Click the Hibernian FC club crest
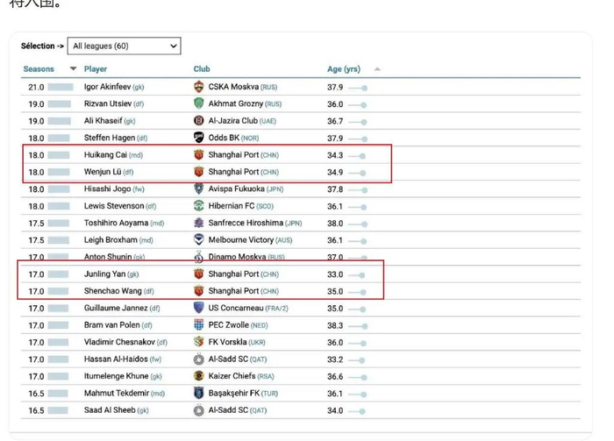This screenshot has width=614, height=441. [x=199, y=206]
